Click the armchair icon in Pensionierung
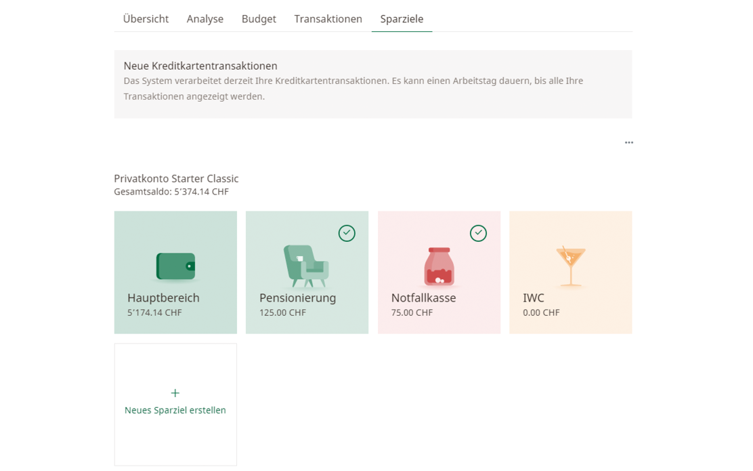 [306, 266]
